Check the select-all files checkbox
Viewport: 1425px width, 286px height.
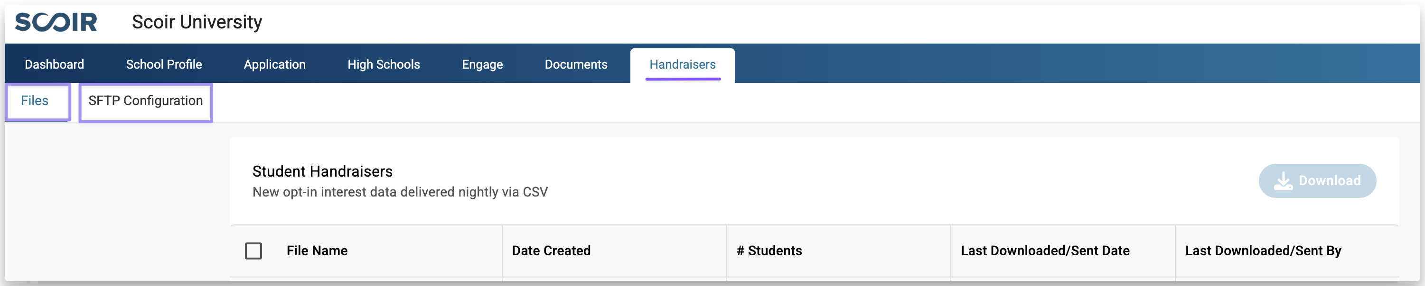(x=253, y=250)
